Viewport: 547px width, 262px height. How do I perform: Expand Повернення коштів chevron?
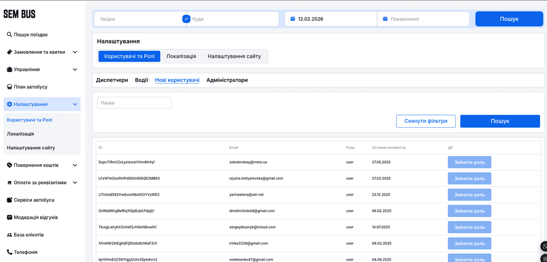[75, 165]
